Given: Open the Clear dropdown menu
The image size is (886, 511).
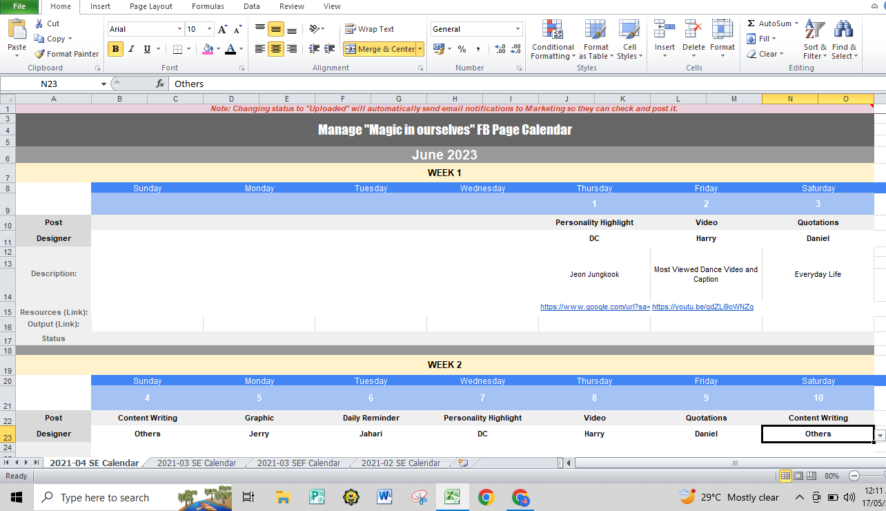Looking at the screenshot, I should (765, 54).
